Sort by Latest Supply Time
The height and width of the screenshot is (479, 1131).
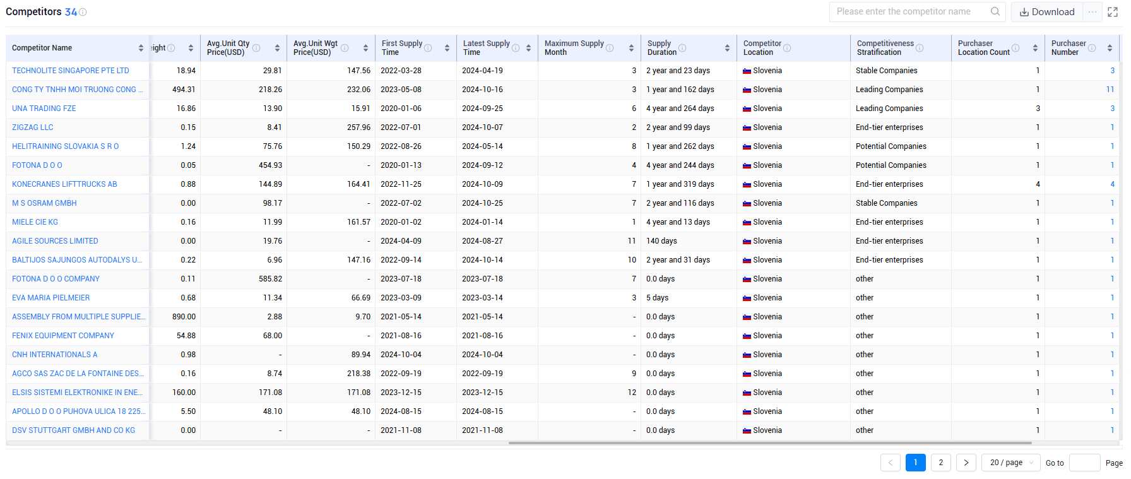[528, 48]
